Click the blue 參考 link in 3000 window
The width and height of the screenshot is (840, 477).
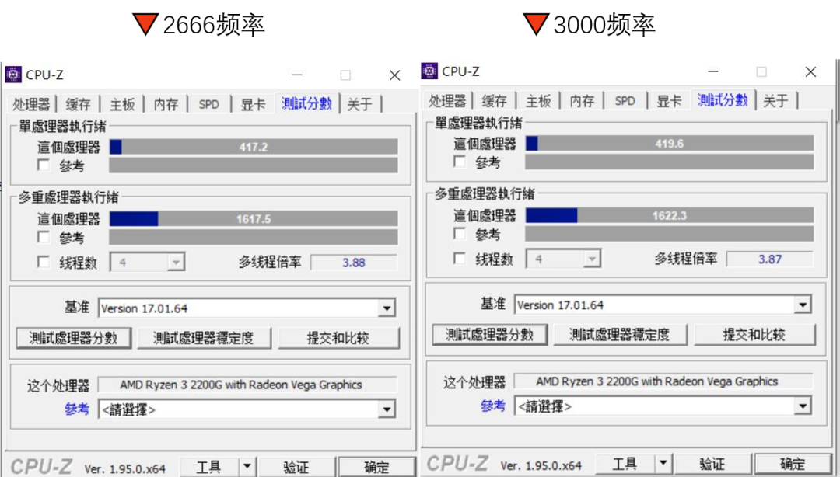coord(493,406)
